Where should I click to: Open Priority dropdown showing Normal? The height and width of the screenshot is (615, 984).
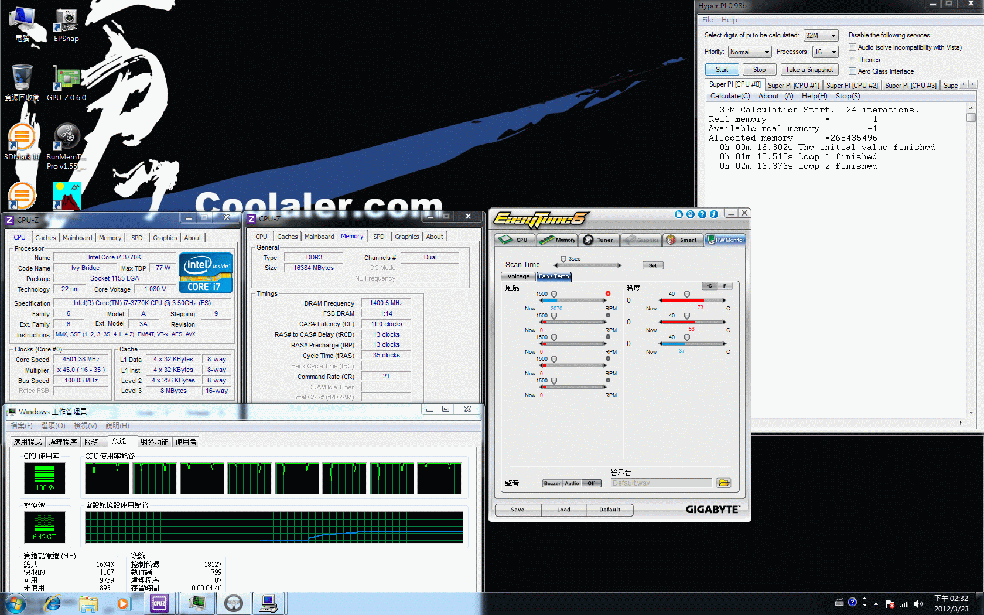coord(749,52)
